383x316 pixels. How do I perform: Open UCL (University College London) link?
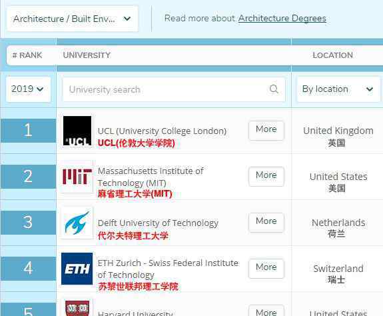[x=162, y=131]
